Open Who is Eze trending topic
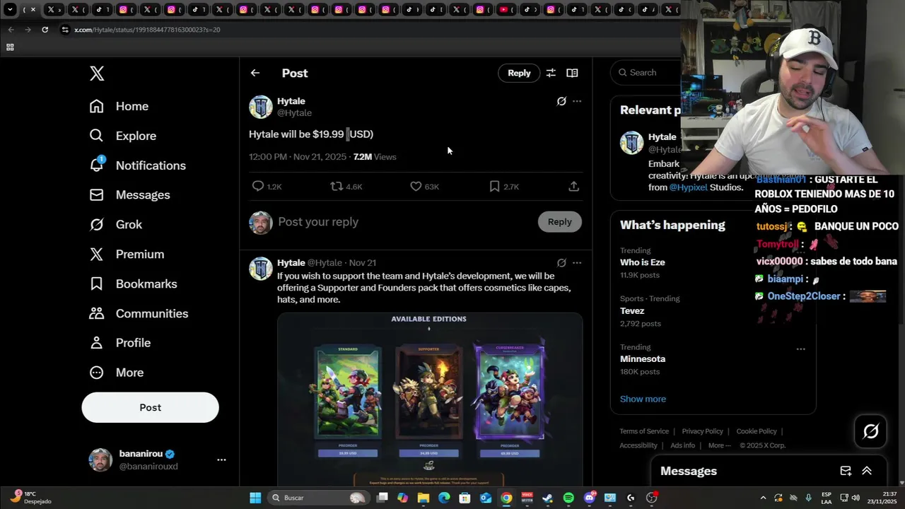Screen dimensions: 905x509 pyautogui.click(x=643, y=262)
